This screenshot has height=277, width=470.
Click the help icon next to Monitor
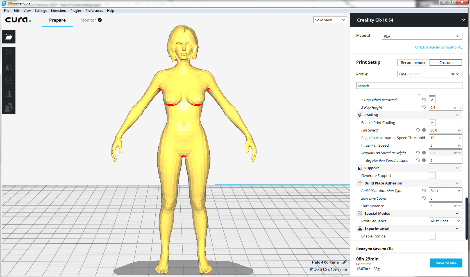pyautogui.click(x=100, y=20)
